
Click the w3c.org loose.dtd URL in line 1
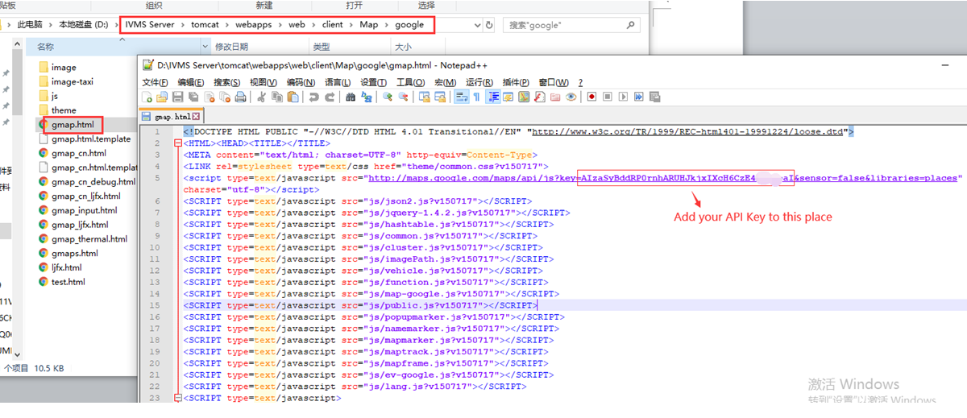(688, 131)
